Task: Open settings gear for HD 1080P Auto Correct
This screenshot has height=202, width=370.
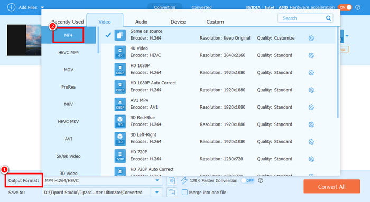Action: [311, 90]
